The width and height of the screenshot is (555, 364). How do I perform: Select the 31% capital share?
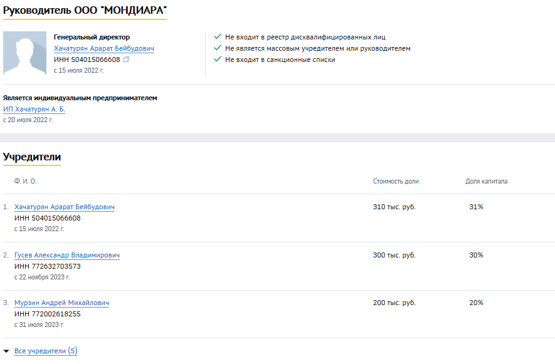click(x=476, y=207)
